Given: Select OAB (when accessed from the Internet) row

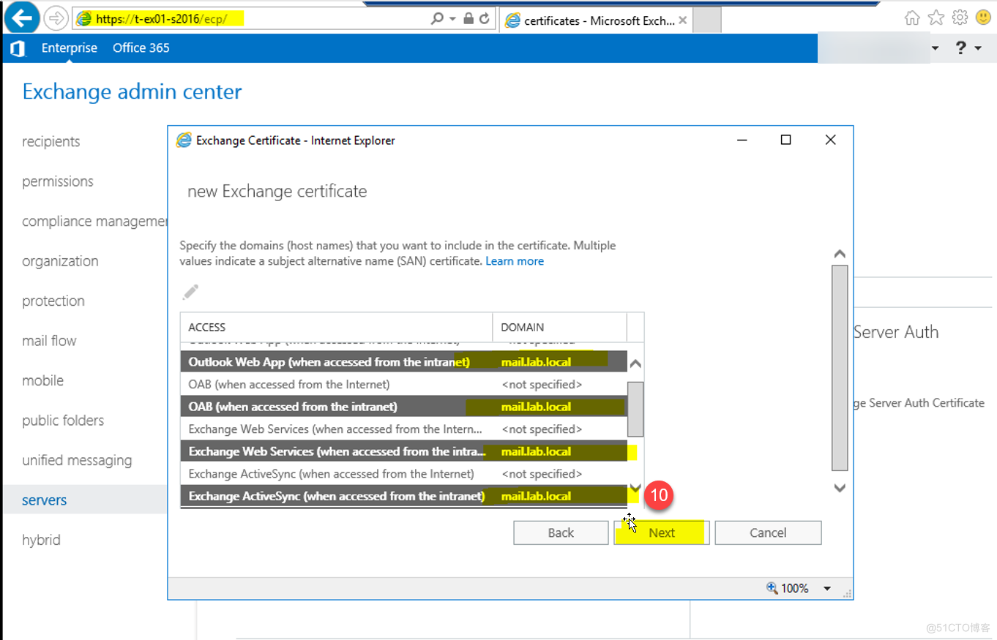Looking at the screenshot, I should (x=404, y=384).
